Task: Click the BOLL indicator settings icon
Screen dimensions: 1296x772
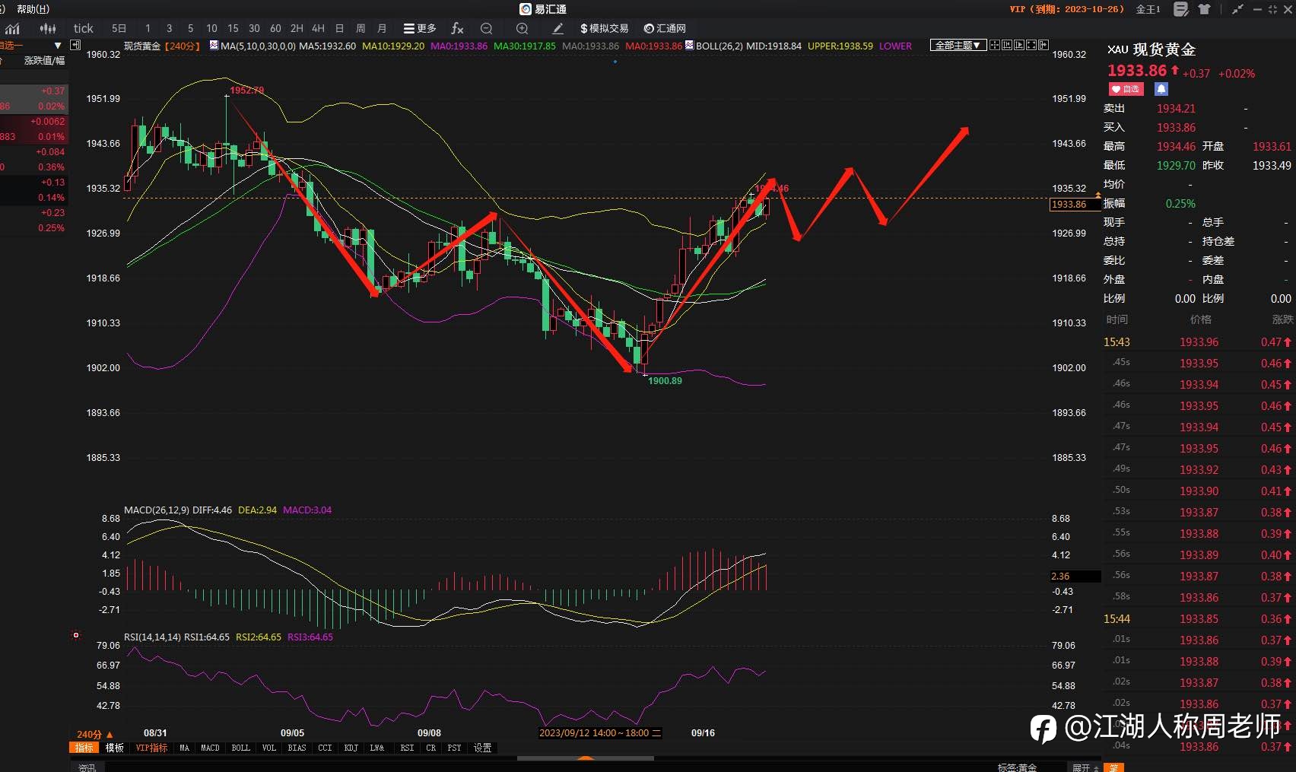Action: pyautogui.click(x=689, y=45)
